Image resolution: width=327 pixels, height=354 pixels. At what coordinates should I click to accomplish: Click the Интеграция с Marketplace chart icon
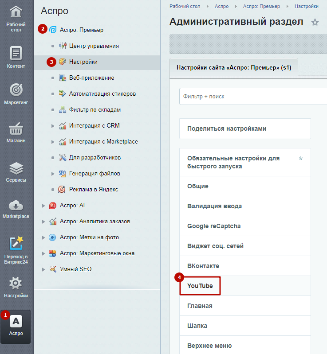(x=63, y=141)
